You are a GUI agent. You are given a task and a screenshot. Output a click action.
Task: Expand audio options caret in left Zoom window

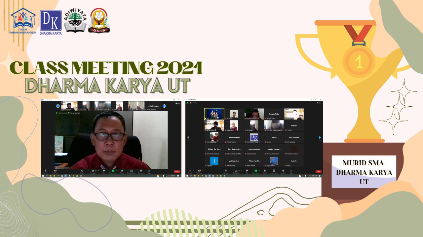(49, 171)
